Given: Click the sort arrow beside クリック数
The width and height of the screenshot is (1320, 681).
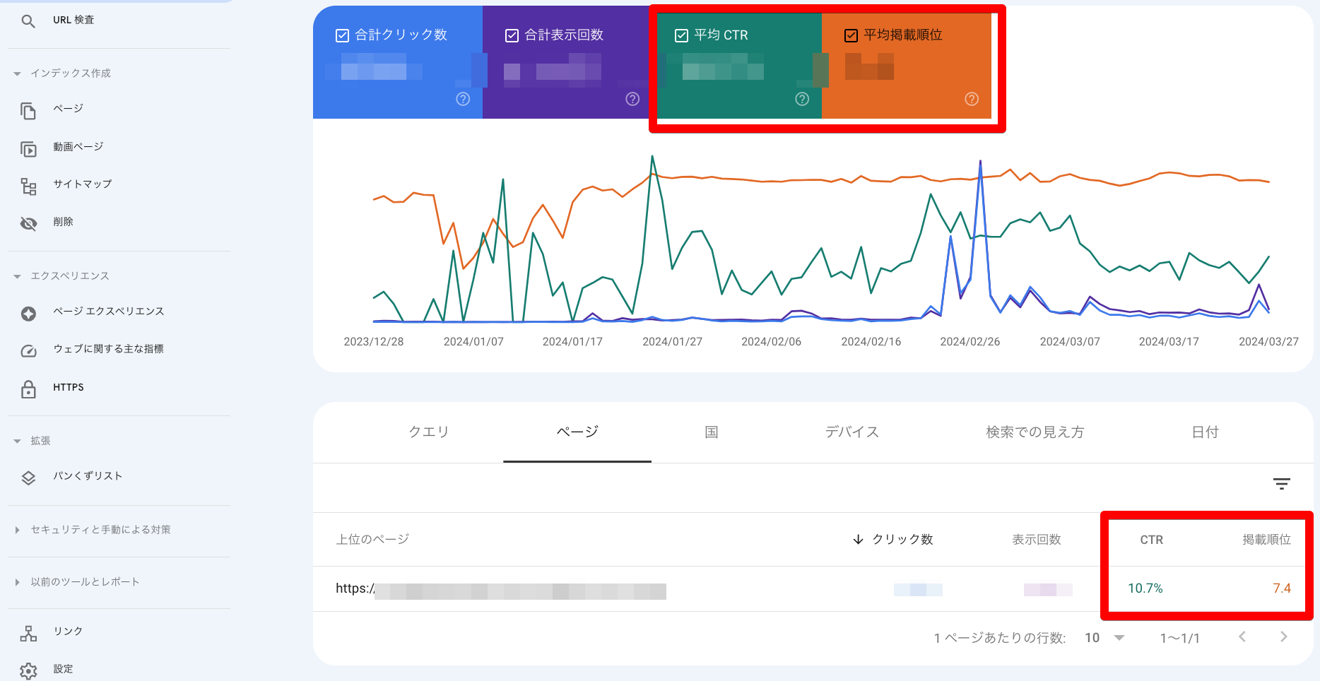Looking at the screenshot, I should 858,540.
